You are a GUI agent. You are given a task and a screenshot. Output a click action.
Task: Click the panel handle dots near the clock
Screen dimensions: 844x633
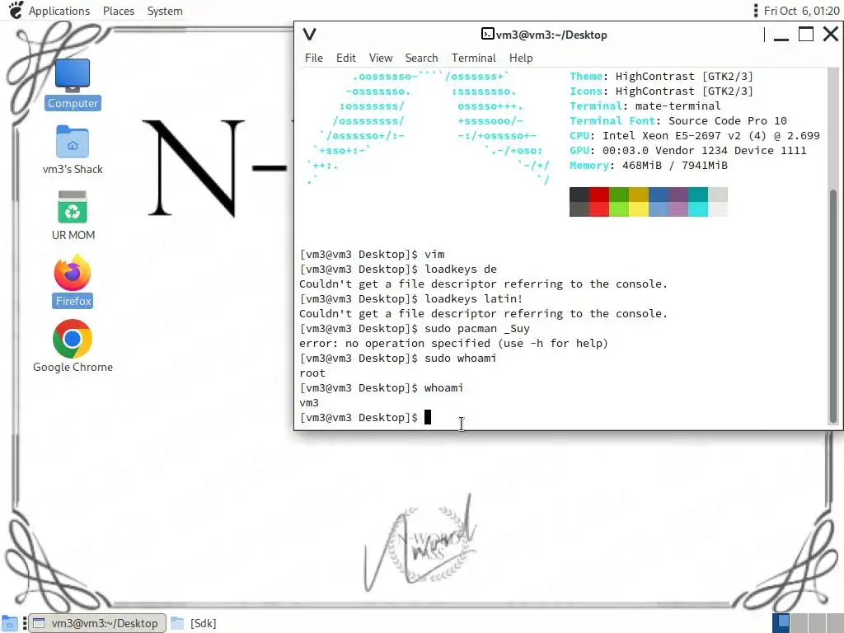tap(756, 11)
